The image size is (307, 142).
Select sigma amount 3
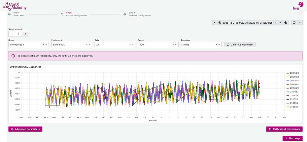25,34
